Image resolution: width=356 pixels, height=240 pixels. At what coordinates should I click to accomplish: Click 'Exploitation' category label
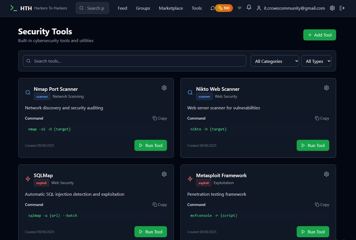point(223,182)
